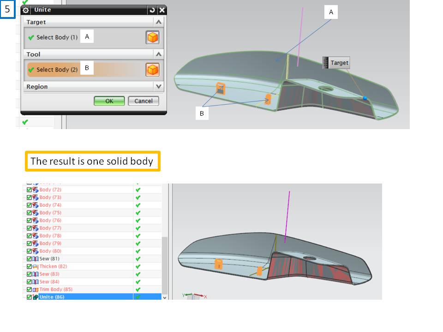Uncheck the Sew (81) feature checkbox
This screenshot has height=332, width=443.
[29, 259]
